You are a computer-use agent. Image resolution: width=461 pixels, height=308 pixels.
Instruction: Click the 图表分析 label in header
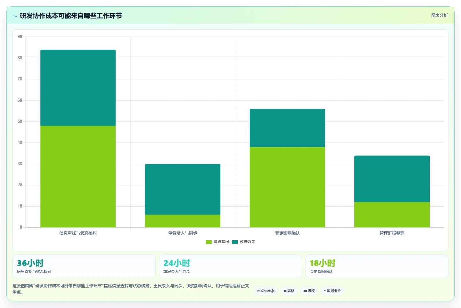tap(439, 15)
